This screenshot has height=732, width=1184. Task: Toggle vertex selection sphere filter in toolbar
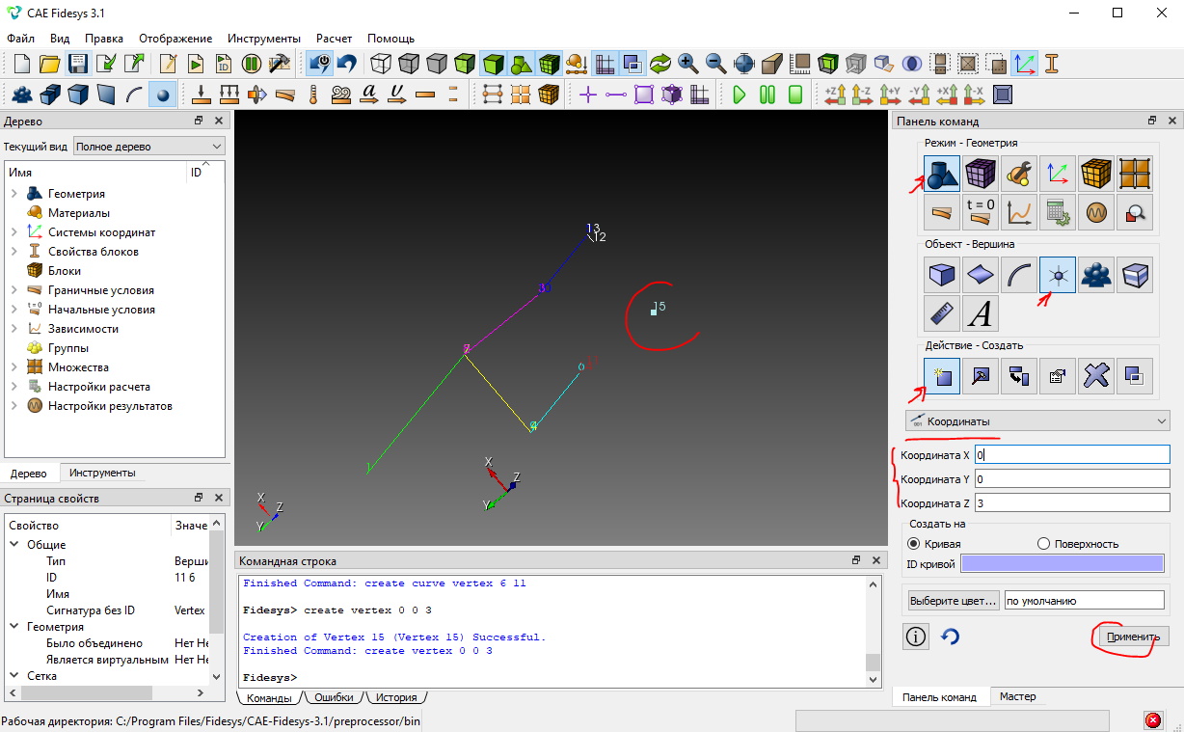pyautogui.click(x=163, y=95)
